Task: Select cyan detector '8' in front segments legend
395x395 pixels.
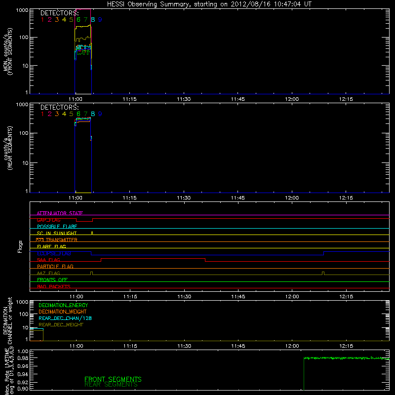Action: [x=93, y=19]
